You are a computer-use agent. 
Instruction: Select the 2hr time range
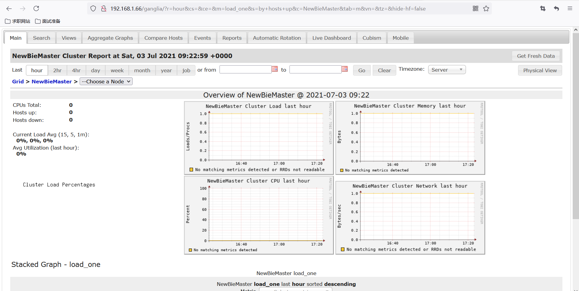pyautogui.click(x=57, y=70)
